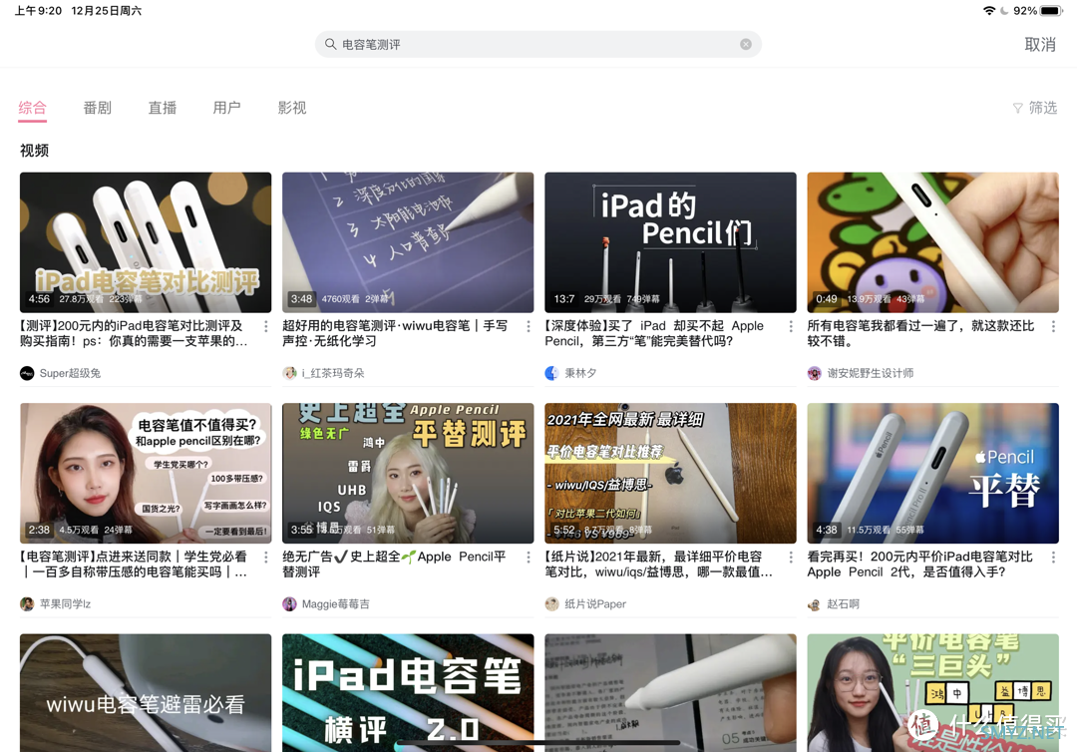Click the title 【测评】200元内的iPad电容笔对比测评及购买指南
The width and height of the screenshot is (1077, 752).
click(135, 333)
